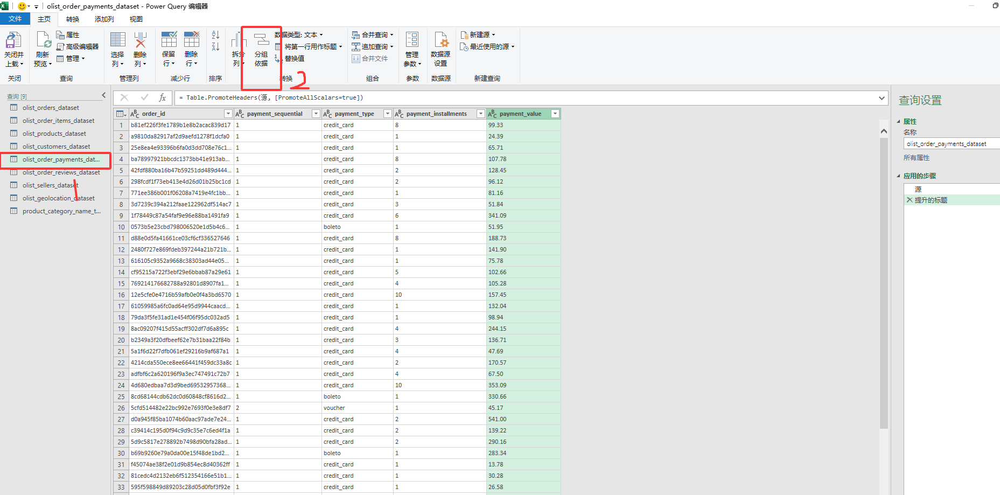1000x495 pixels.
Task: Click Replace Values (替换值)
Action: tap(290, 59)
